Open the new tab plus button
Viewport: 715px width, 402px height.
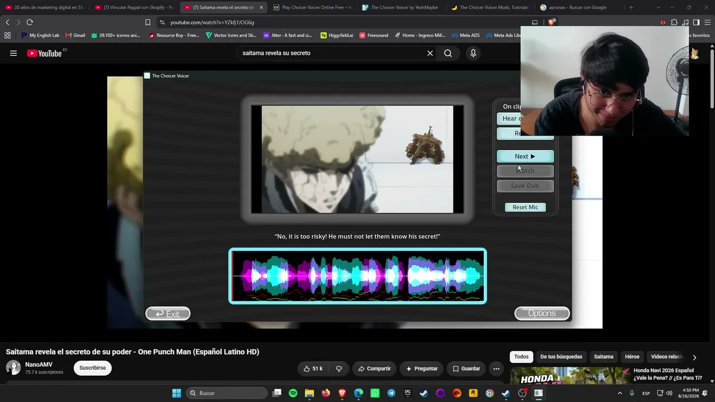(x=631, y=7)
